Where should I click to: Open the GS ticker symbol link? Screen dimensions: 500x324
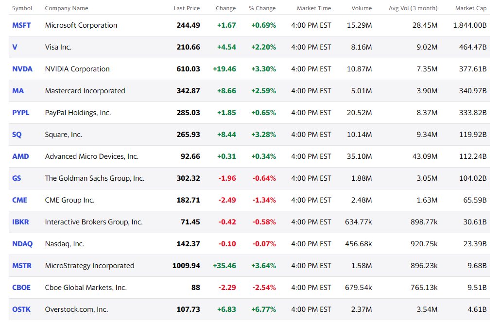17,178
